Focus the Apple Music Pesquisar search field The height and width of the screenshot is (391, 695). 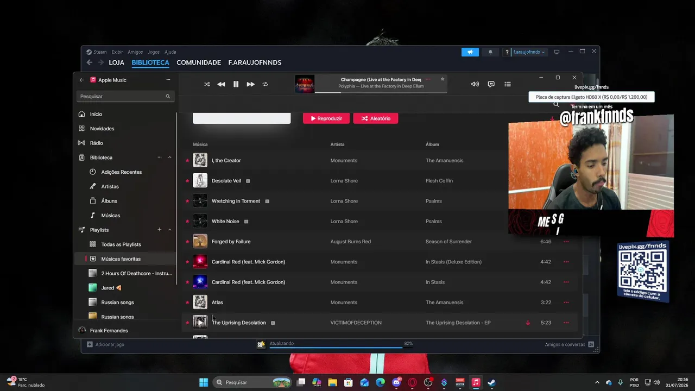[125, 96]
